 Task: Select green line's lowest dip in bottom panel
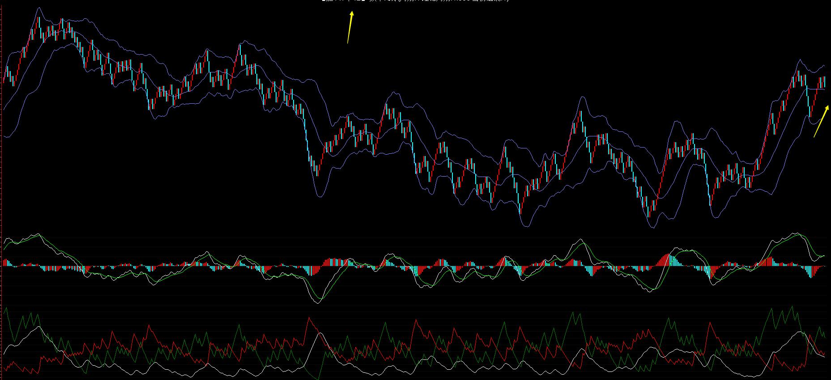(x=318, y=378)
